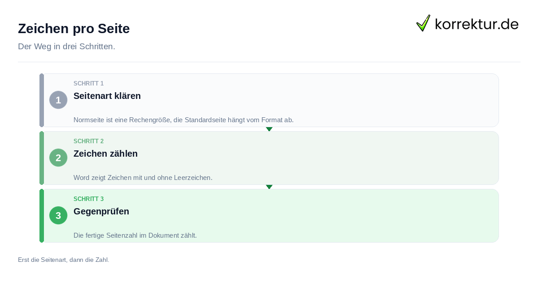Screen dimensions: 538x282
Task: Click the 'Zeichen pro Seite' main title
Action: (74, 29)
